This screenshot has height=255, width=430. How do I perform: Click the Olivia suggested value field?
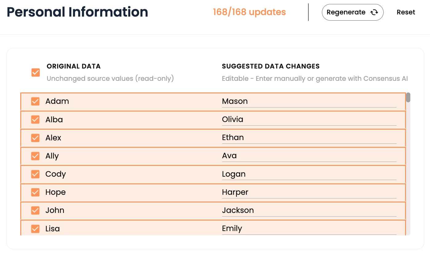309,120
